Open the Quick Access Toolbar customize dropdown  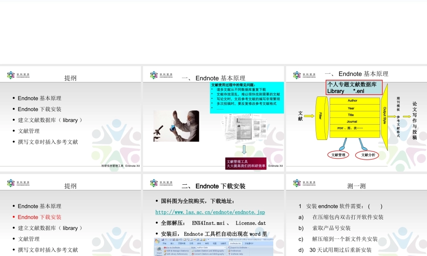pos(208,239)
